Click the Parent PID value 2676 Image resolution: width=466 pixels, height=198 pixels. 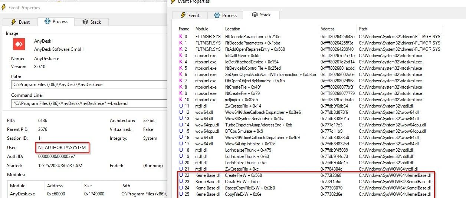[x=43, y=129]
